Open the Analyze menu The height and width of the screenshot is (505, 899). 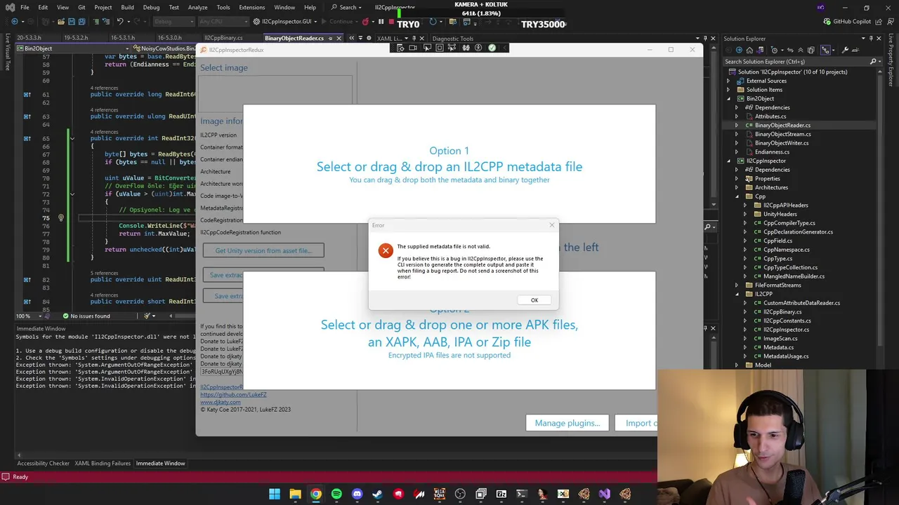click(197, 7)
